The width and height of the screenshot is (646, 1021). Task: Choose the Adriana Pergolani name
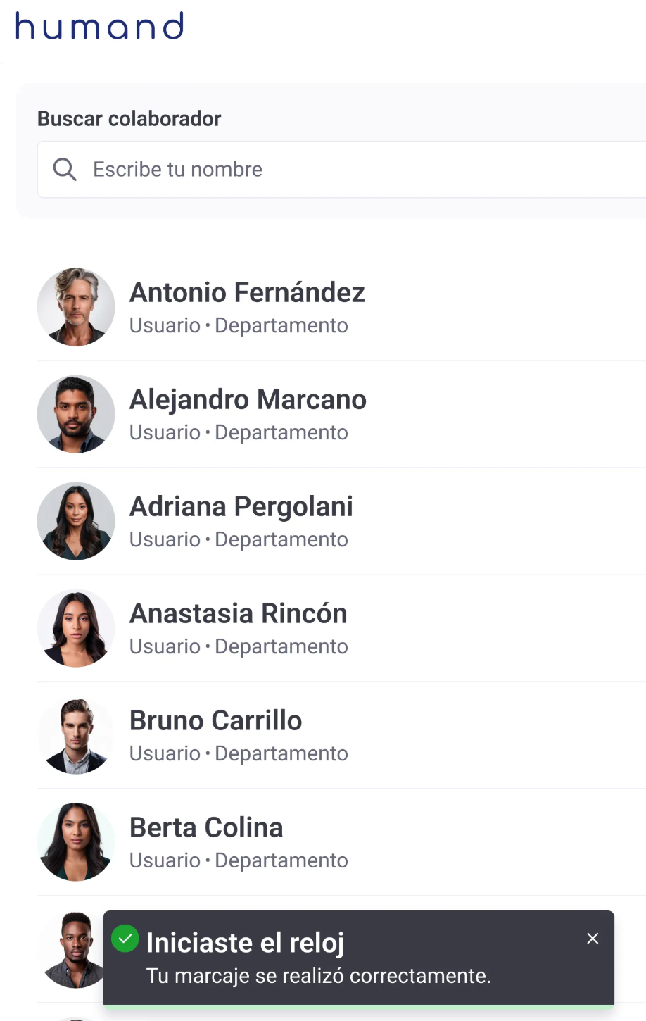(241, 507)
